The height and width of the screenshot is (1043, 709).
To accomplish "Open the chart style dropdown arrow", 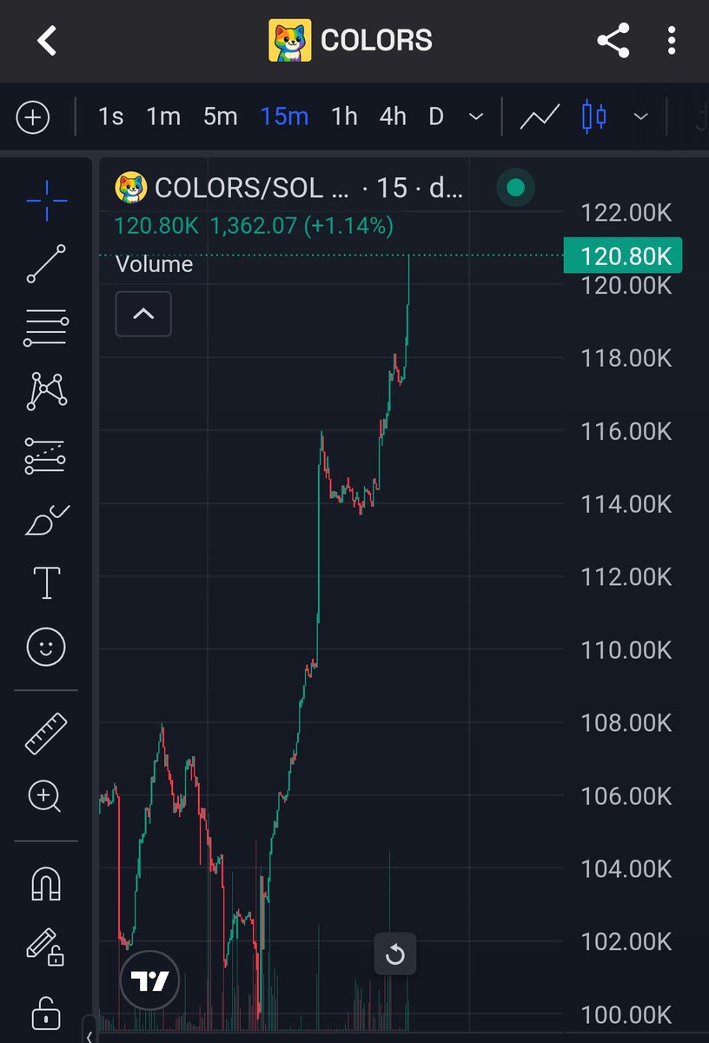I will coord(641,116).
